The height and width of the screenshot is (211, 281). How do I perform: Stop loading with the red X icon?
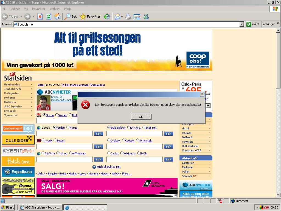pos(40,16)
